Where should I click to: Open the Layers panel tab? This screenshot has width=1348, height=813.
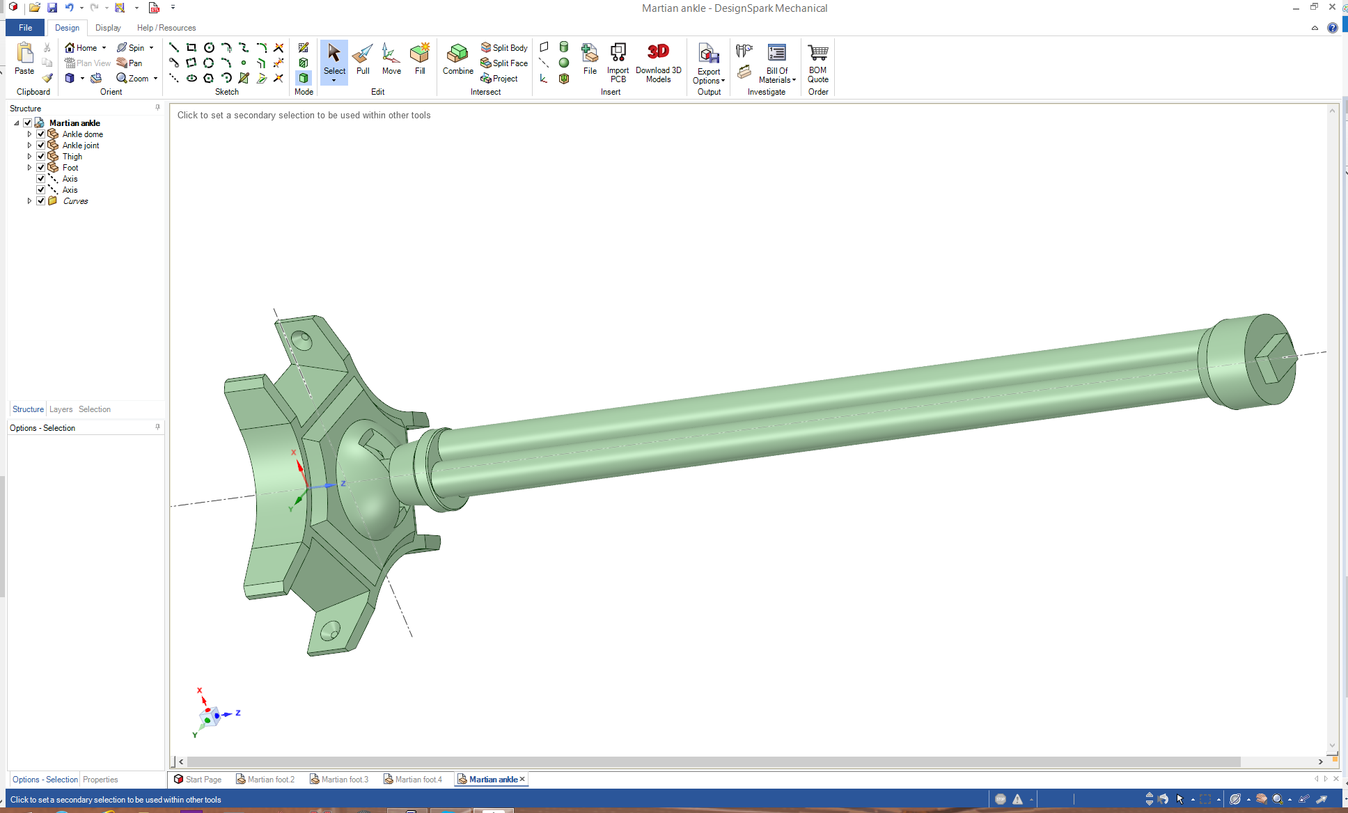click(x=61, y=409)
